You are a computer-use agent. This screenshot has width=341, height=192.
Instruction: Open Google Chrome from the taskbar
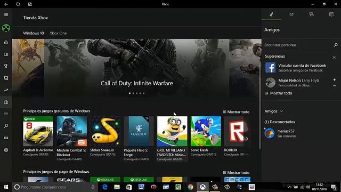click(191, 187)
